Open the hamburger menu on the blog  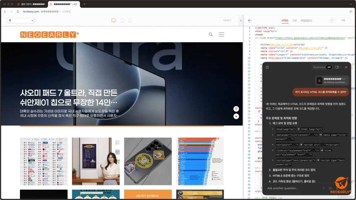221,35
